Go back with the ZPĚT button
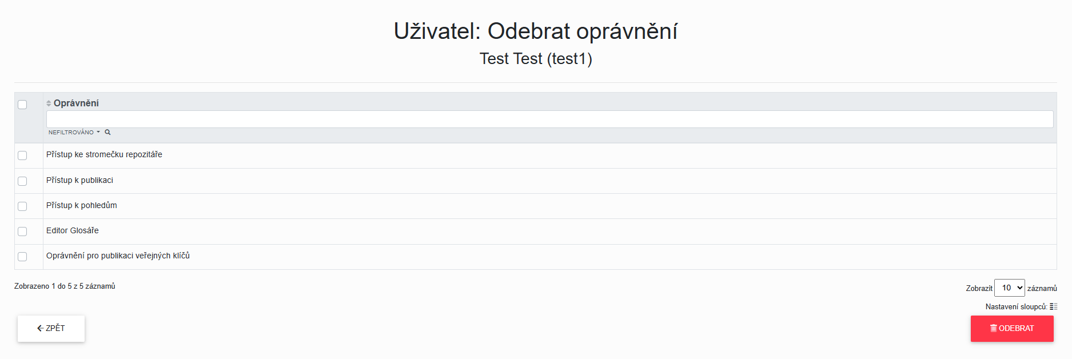The height and width of the screenshot is (359, 1072). coord(51,329)
